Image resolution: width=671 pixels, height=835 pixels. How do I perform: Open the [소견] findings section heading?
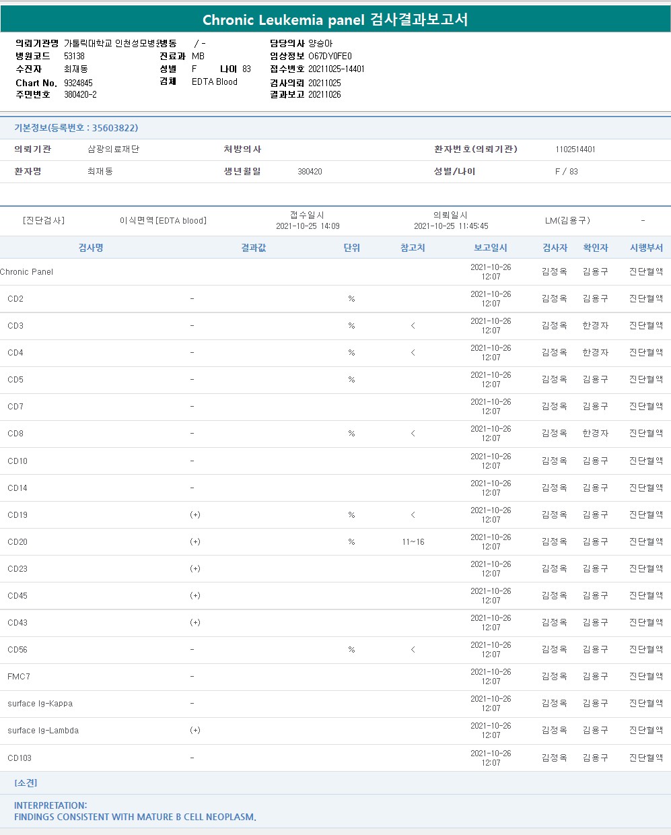click(x=26, y=783)
